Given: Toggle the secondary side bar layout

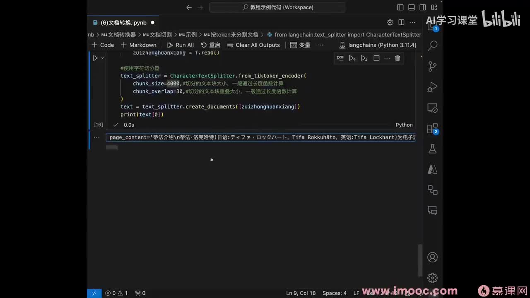Looking at the screenshot, I should pos(422,7).
